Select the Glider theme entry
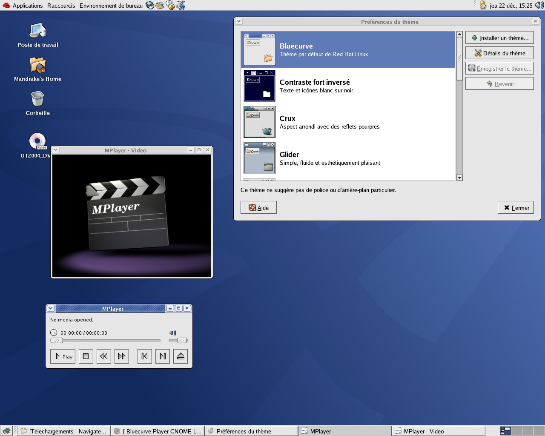The width and height of the screenshot is (545, 436). (348, 158)
